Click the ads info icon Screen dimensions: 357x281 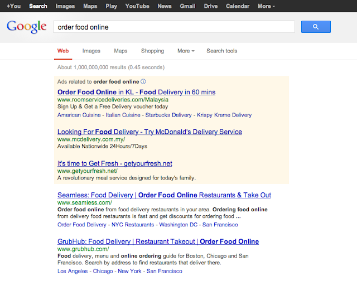(143, 81)
